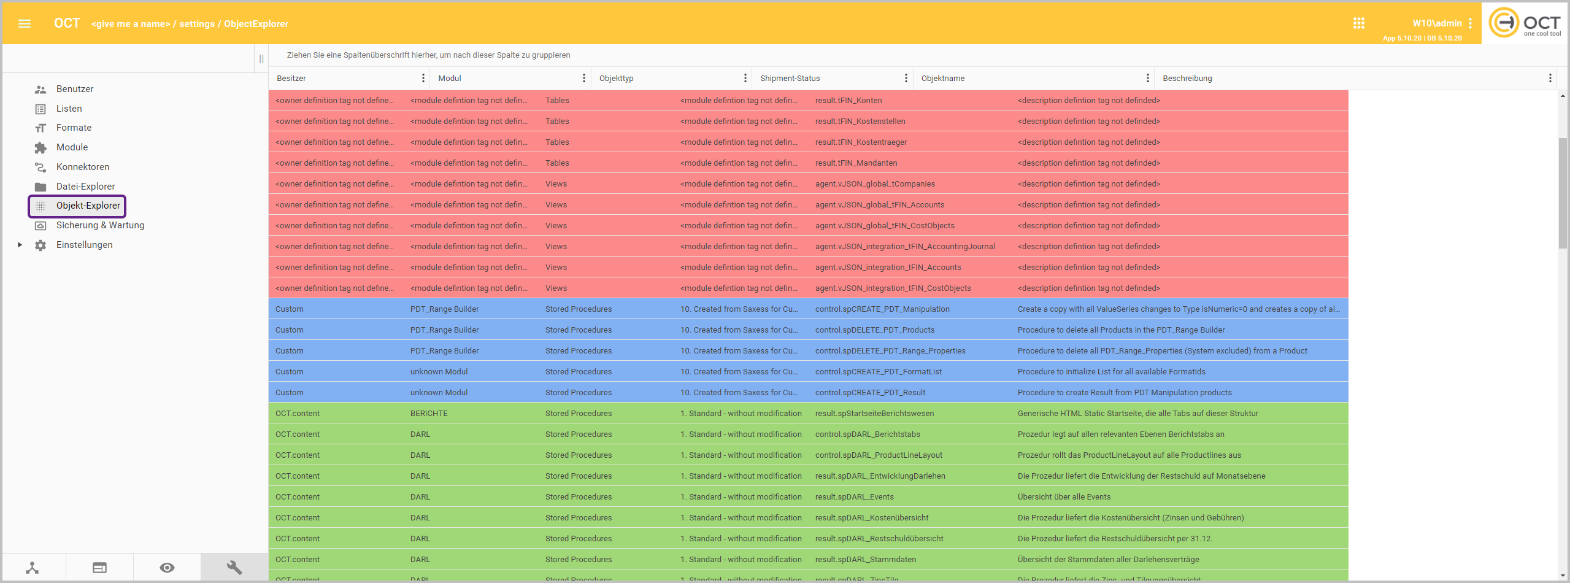Screen dimensions: 1570x583
Task: Open the Module puzzle-piece entry
Action: 72,147
